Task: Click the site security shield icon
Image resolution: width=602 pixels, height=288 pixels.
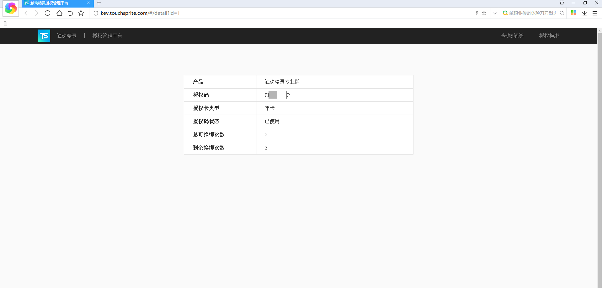Action: [96, 13]
